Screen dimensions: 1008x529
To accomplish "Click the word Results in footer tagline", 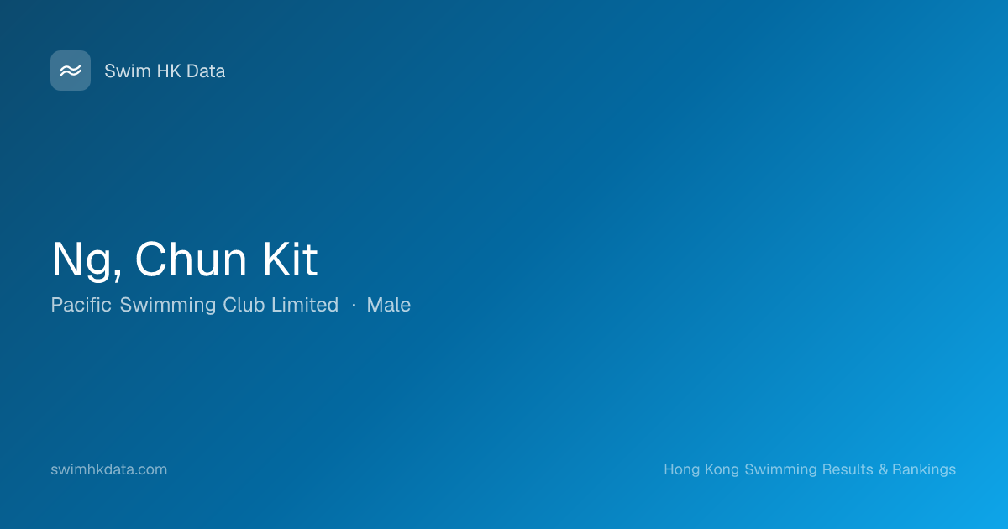I will [848, 469].
